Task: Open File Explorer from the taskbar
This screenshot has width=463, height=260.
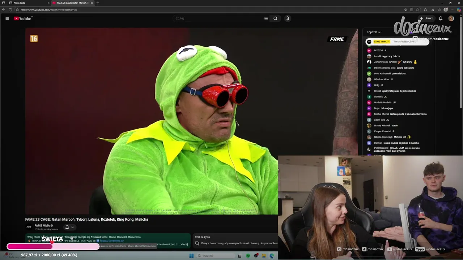Action: [x=264, y=256]
